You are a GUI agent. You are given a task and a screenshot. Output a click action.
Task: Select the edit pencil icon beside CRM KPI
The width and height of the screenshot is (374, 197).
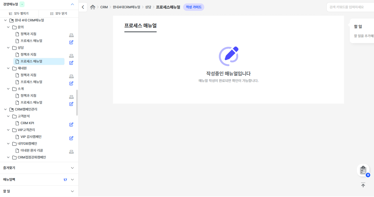pos(71,124)
